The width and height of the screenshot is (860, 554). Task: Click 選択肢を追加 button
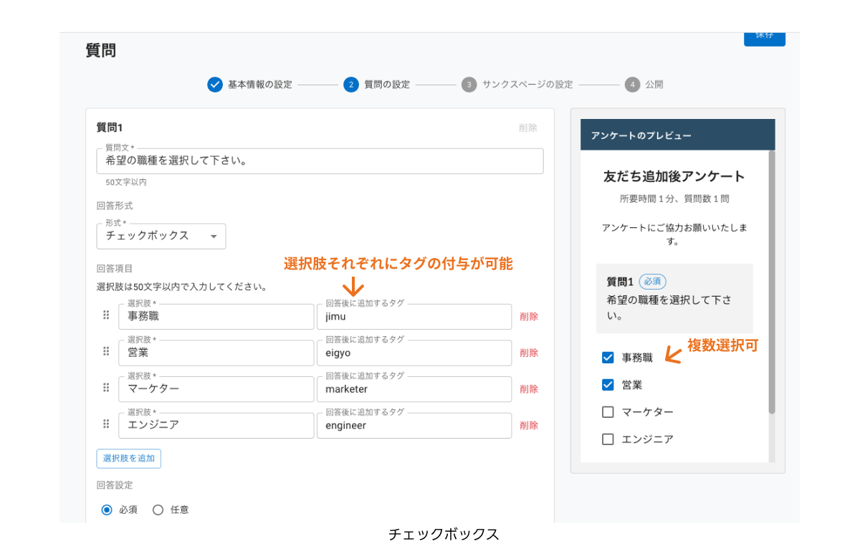click(129, 459)
